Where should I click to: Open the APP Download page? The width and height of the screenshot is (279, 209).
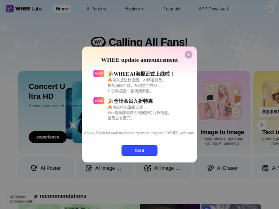pos(213,9)
